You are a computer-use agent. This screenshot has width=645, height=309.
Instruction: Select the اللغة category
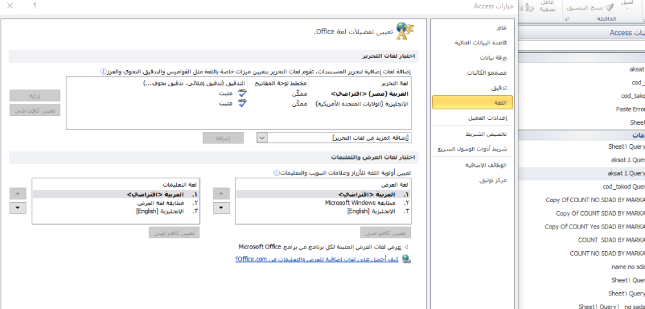[x=472, y=102]
